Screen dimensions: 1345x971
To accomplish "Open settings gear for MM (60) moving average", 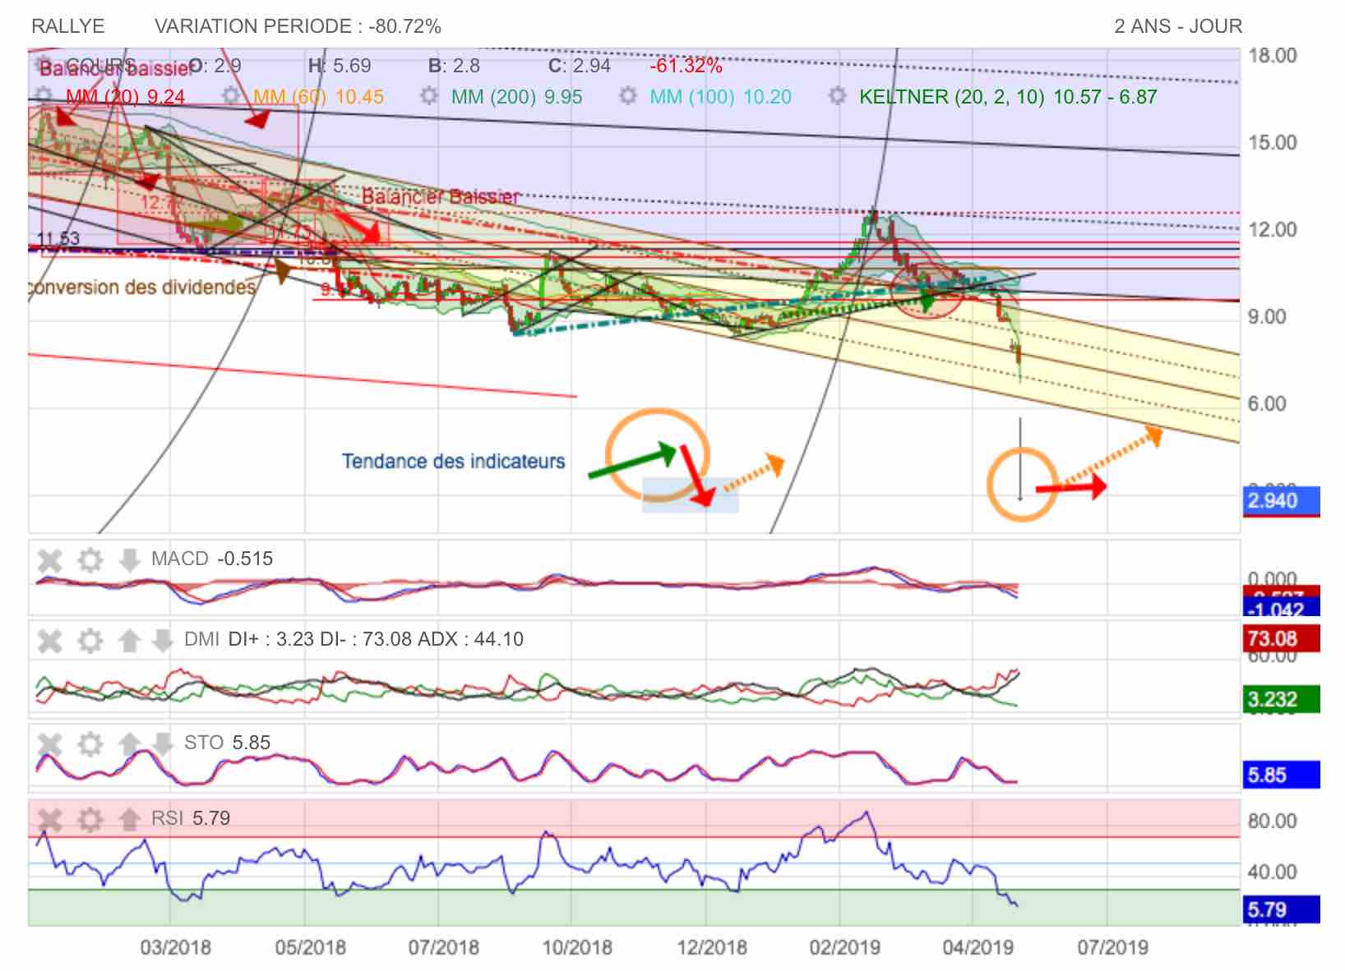I will tap(232, 96).
